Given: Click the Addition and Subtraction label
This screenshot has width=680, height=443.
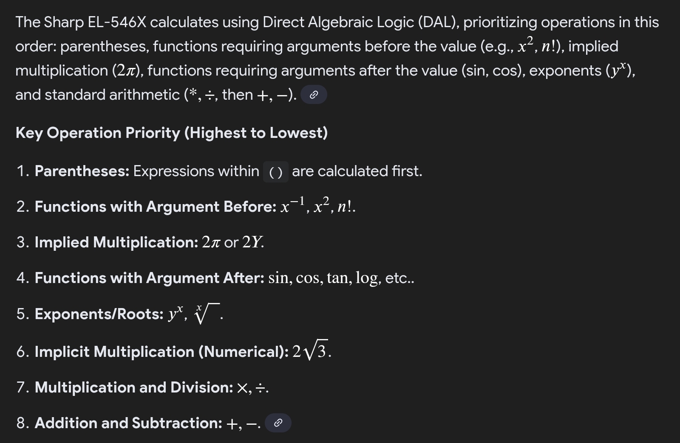Looking at the screenshot, I should tap(128, 423).
